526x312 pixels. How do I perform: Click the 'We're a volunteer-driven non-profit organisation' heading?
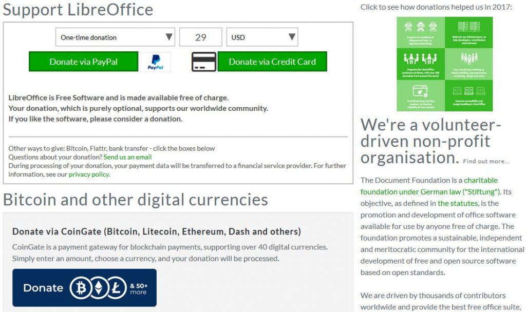pos(431,141)
